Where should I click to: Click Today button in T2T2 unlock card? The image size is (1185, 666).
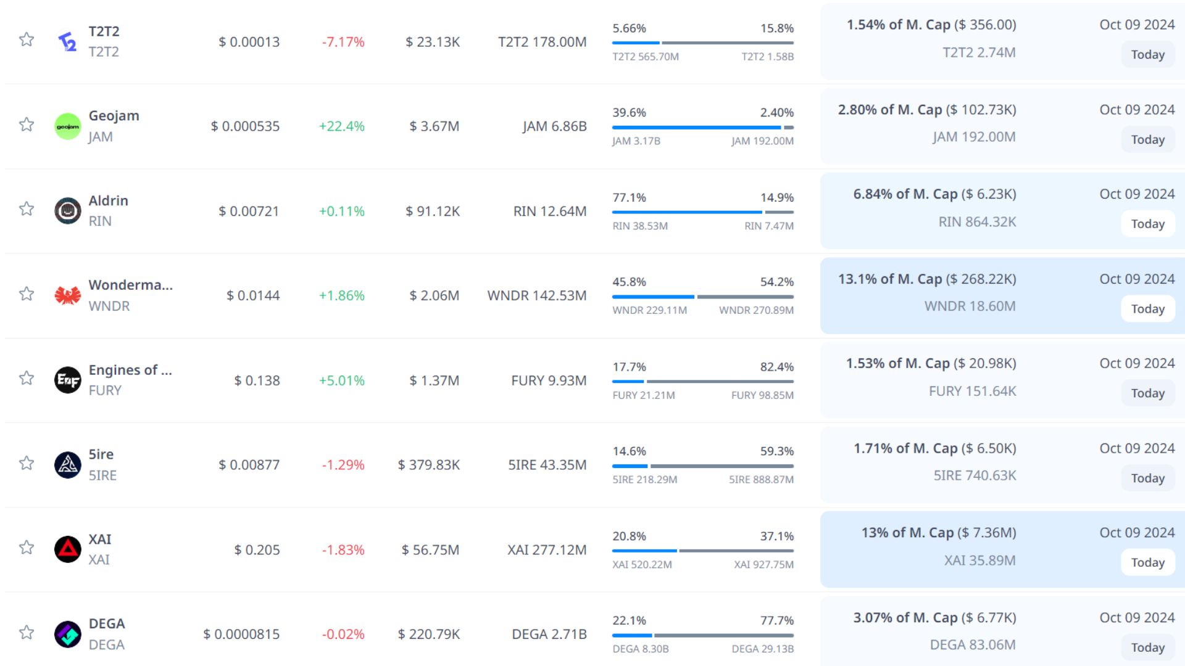click(1147, 55)
